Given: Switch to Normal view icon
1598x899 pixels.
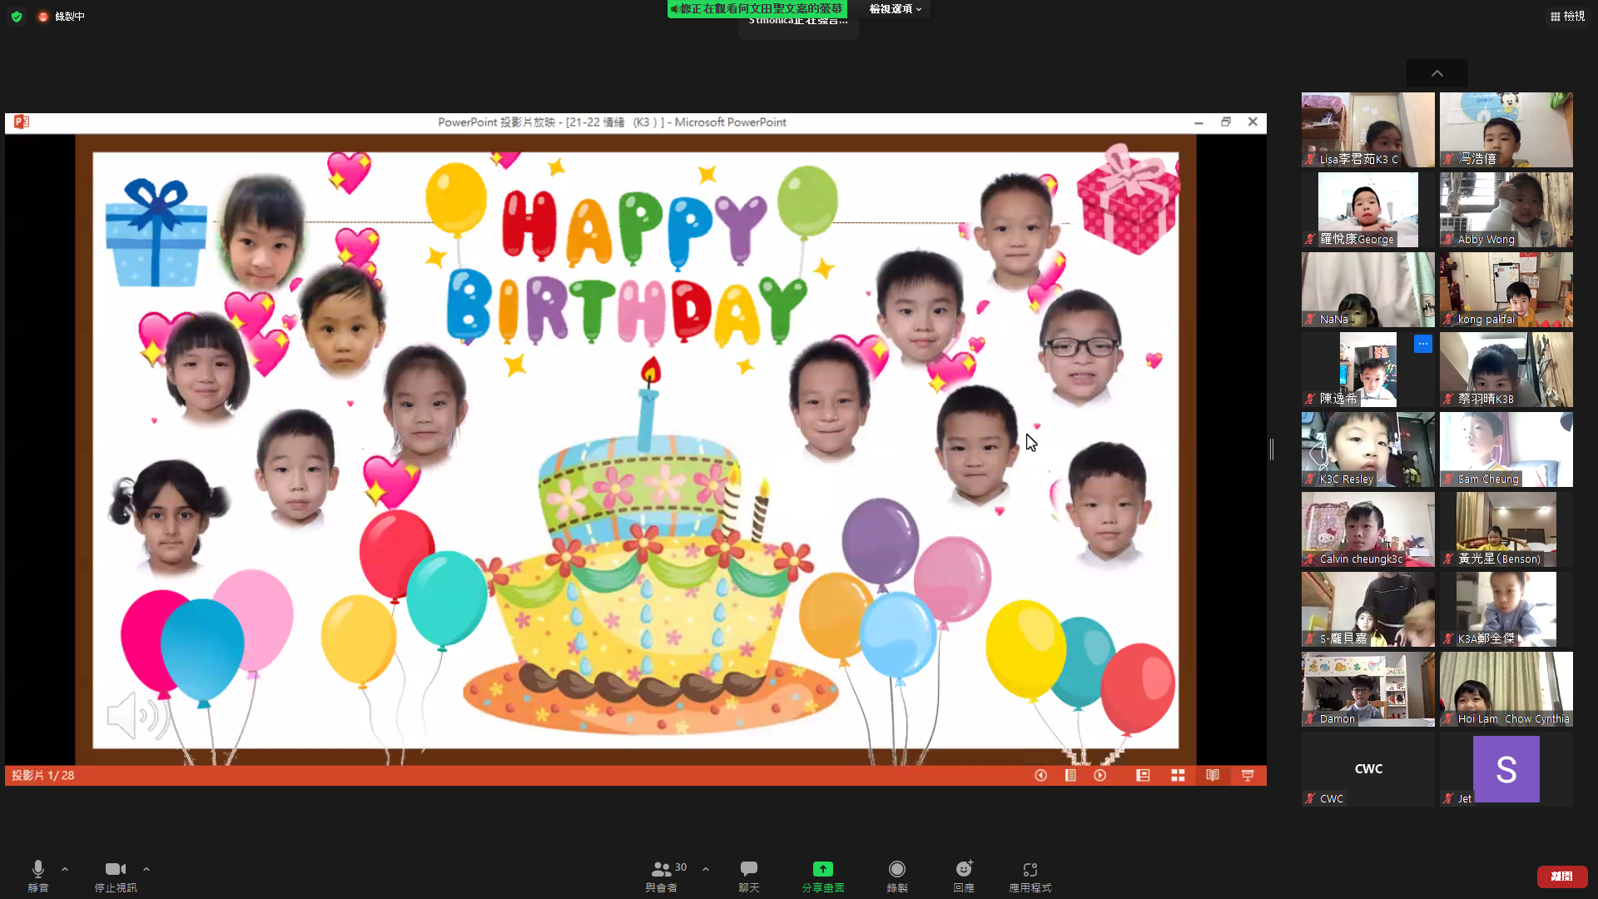Looking at the screenshot, I should [1143, 775].
